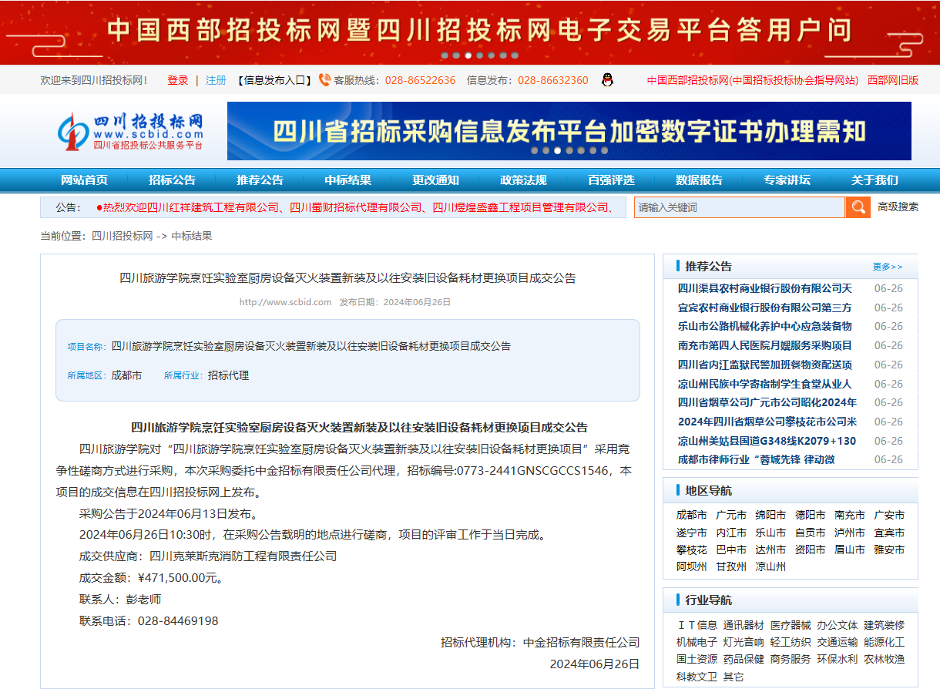Image resolution: width=940 pixels, height=689 pixels.
Task: Click 更多>> in the 推荐公告 panel
Action: [x=888, y=267]
